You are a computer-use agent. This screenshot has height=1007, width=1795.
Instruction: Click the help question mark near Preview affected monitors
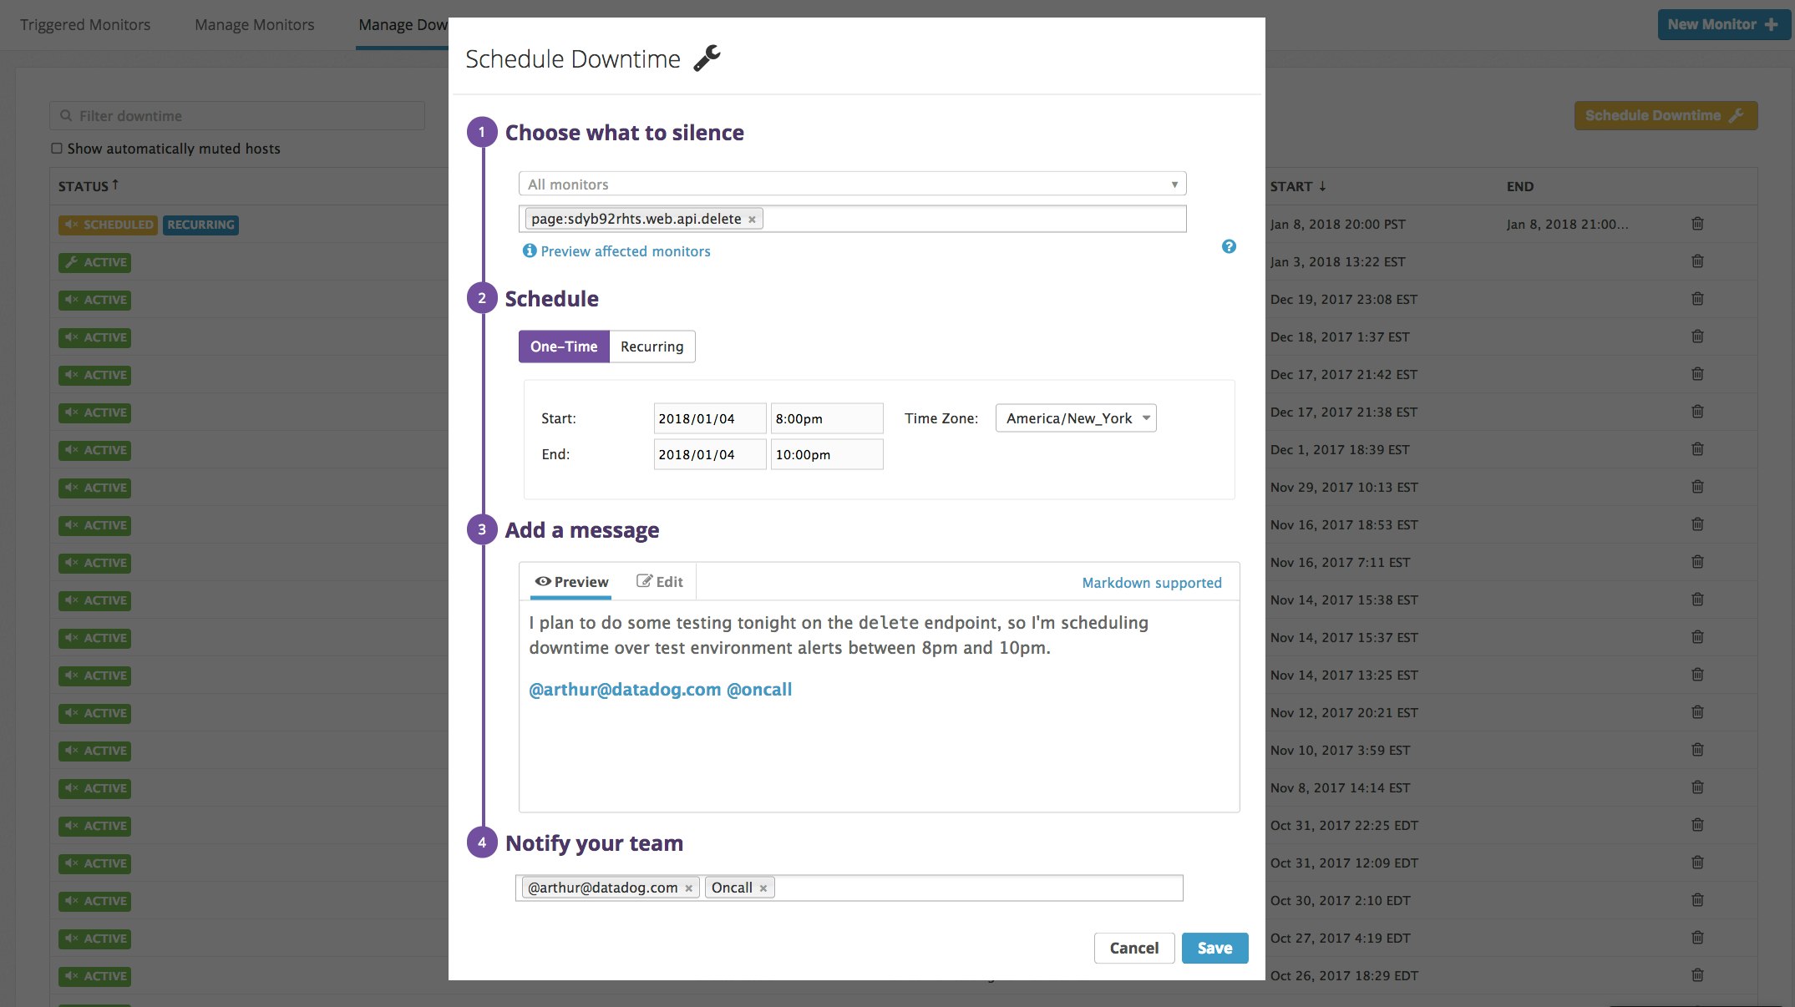click(x=1228, y=246)
